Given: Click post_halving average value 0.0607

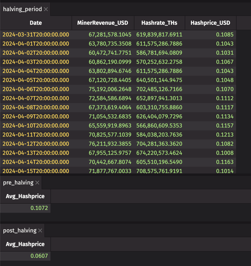Looking at the screenshot, I should coord(39,256).
